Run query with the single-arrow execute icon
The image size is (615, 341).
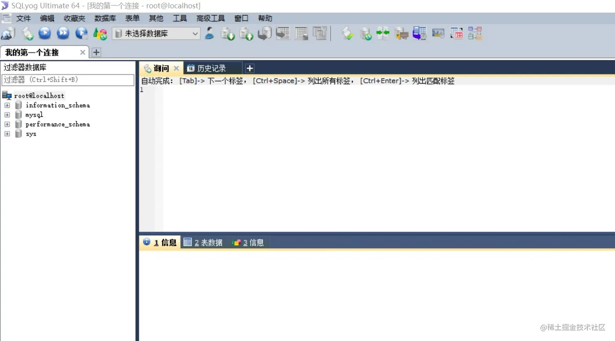45,33
